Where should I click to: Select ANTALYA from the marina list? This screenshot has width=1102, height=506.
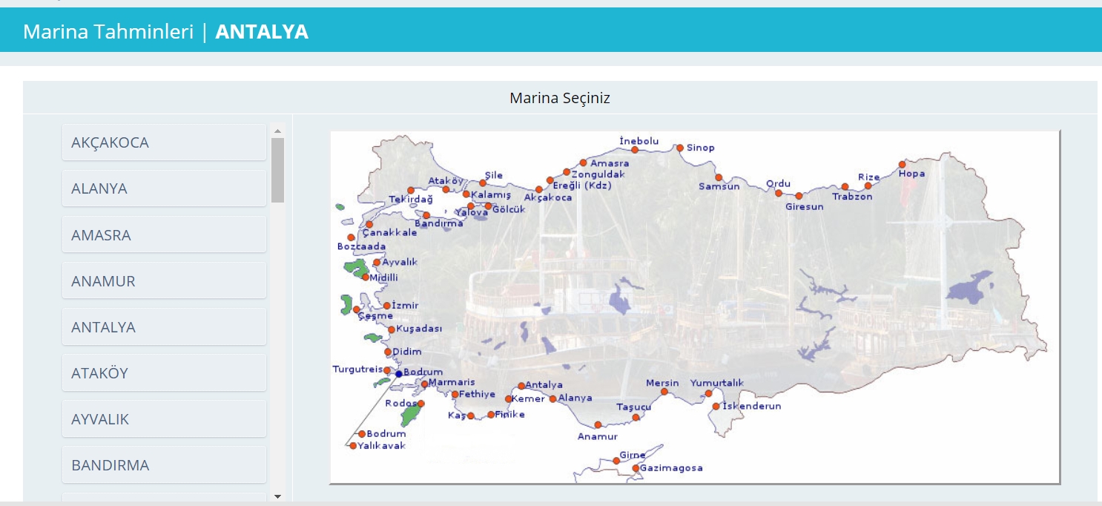164,326
